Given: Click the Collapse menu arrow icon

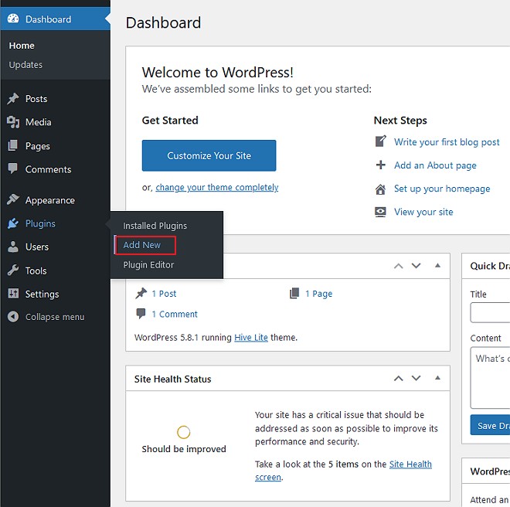Looking at the screenshot, I should [13, 317].
